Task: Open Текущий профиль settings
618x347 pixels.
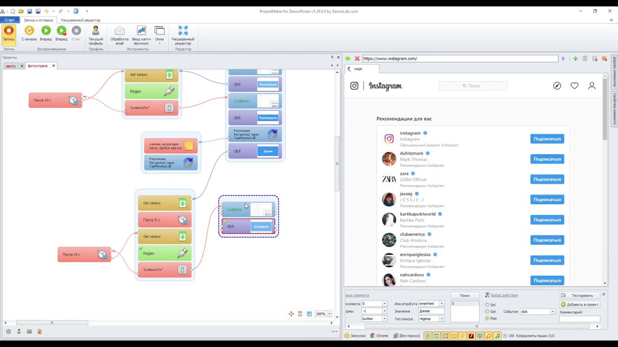Action: (96, 35)
